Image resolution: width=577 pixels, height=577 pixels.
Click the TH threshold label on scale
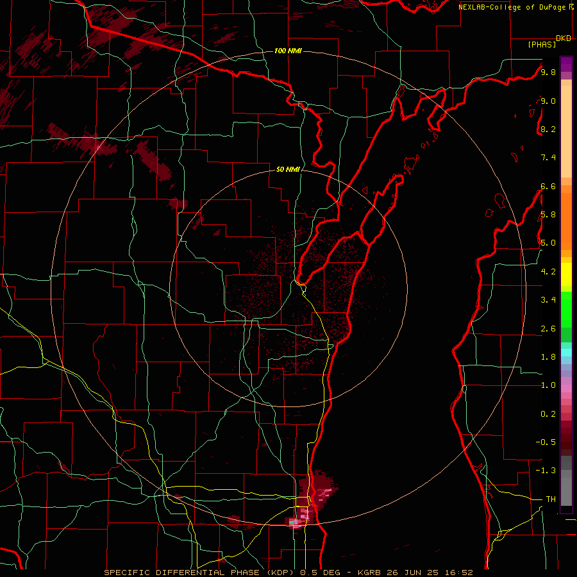551,499
